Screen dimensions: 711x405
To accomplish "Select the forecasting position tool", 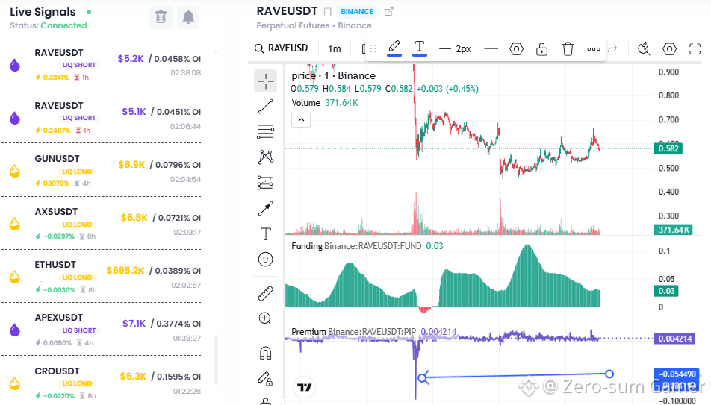I will pyautogui.click(x=266, y=183).
